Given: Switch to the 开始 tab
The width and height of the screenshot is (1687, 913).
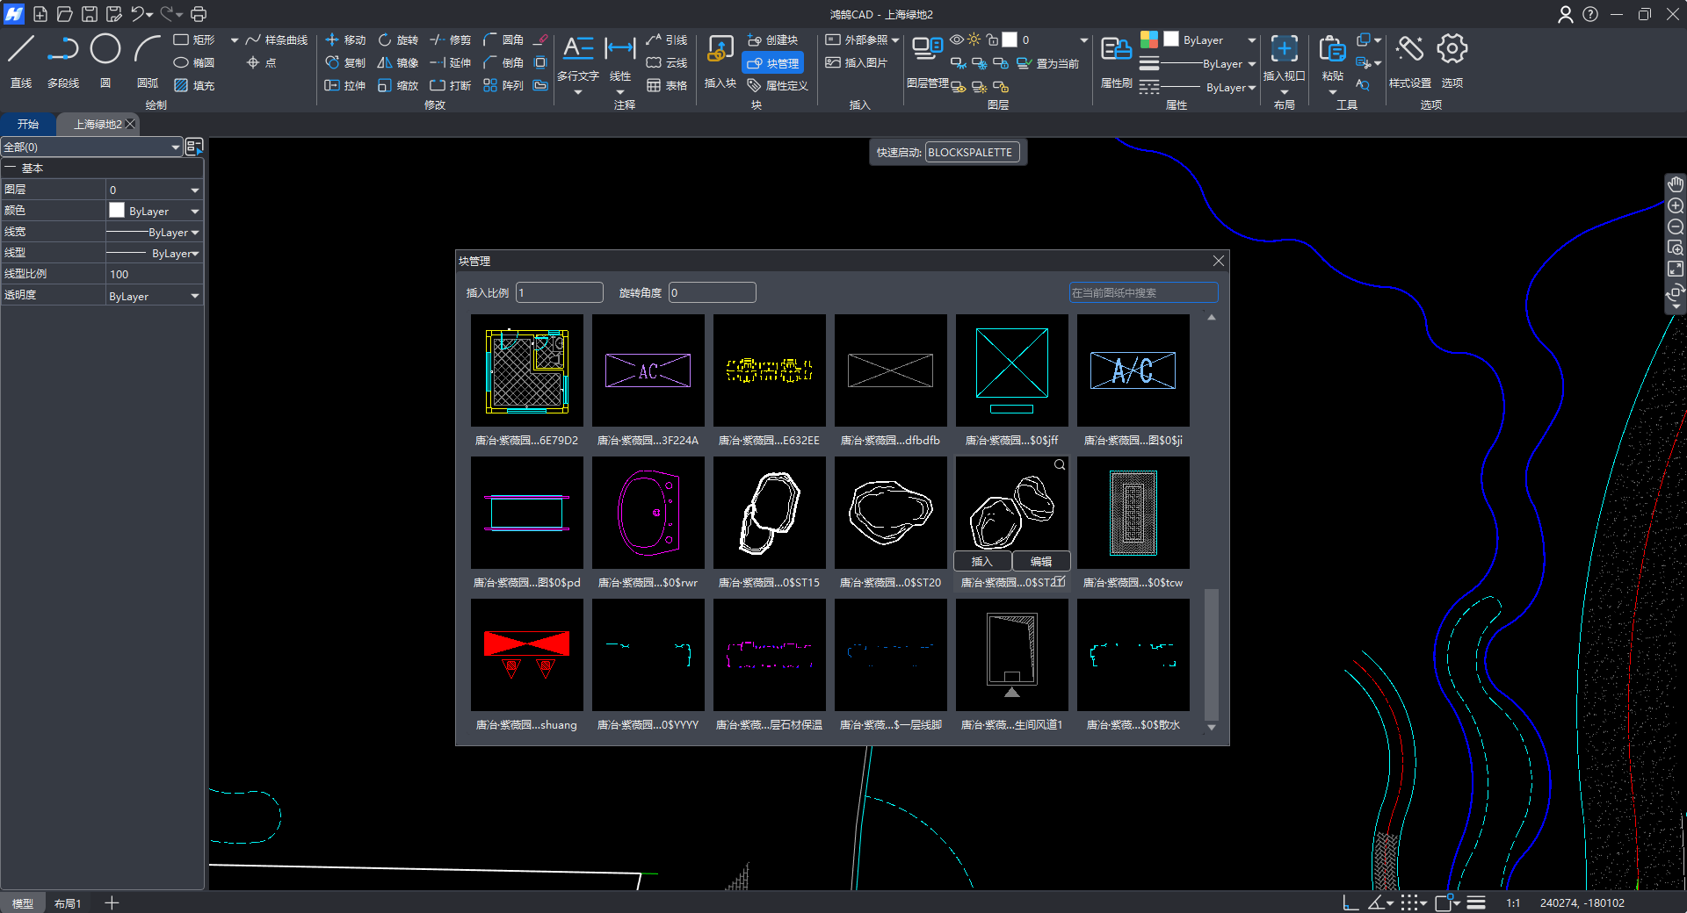Looking at the screenshot, I should [x=28, y=124].
